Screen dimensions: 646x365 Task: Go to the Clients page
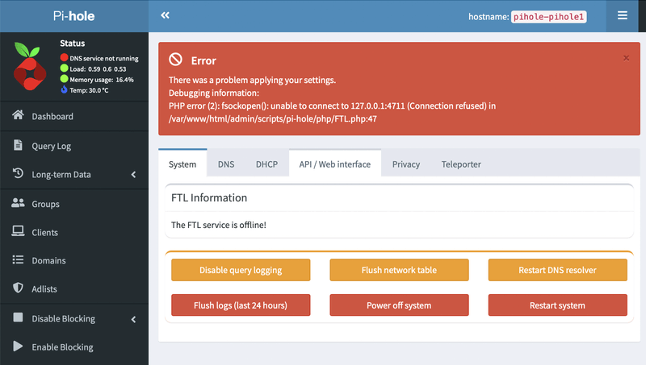(74, 232)
